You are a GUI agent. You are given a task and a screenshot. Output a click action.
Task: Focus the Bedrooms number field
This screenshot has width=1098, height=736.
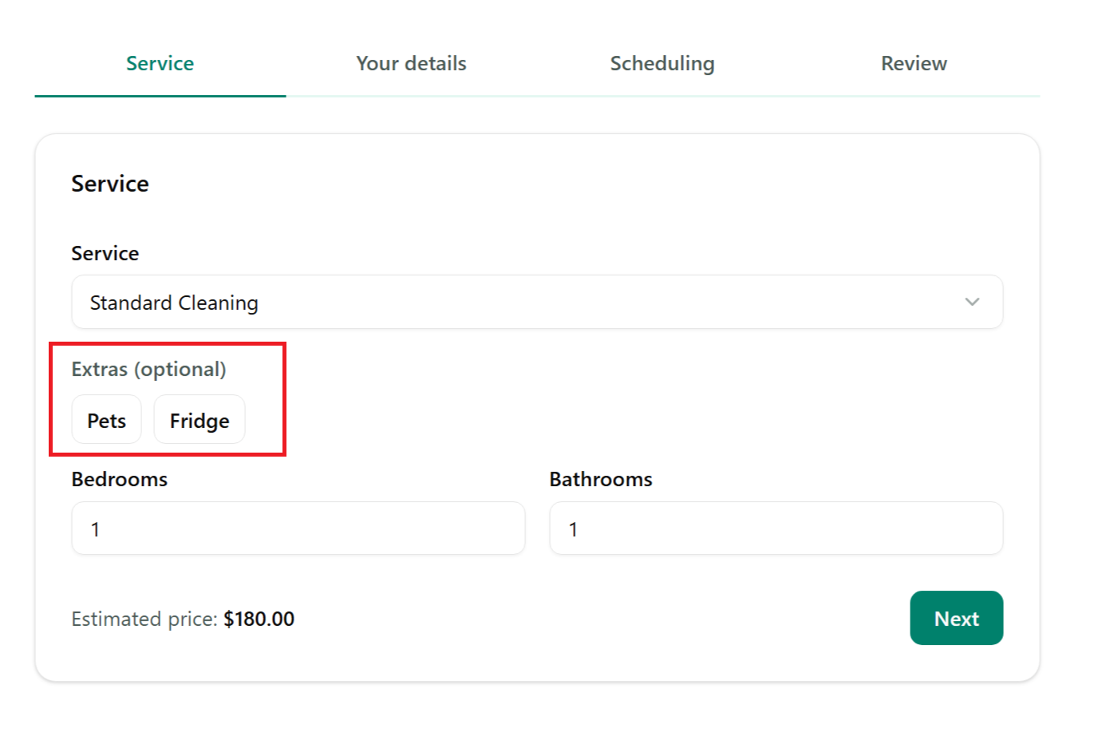[x=298, y=528]
